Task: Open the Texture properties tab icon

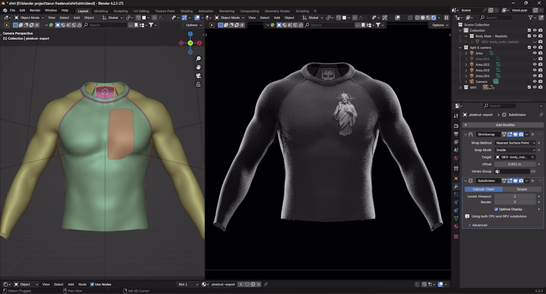Action: [x=456, y=236]
